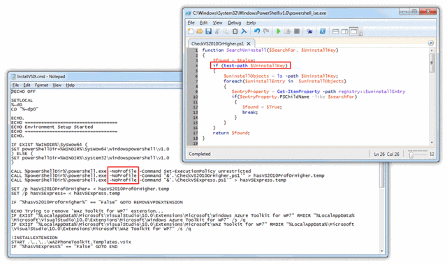447x265 pixels.
Task: Cut selection using the scissors icon
Action: pos(217,31)
